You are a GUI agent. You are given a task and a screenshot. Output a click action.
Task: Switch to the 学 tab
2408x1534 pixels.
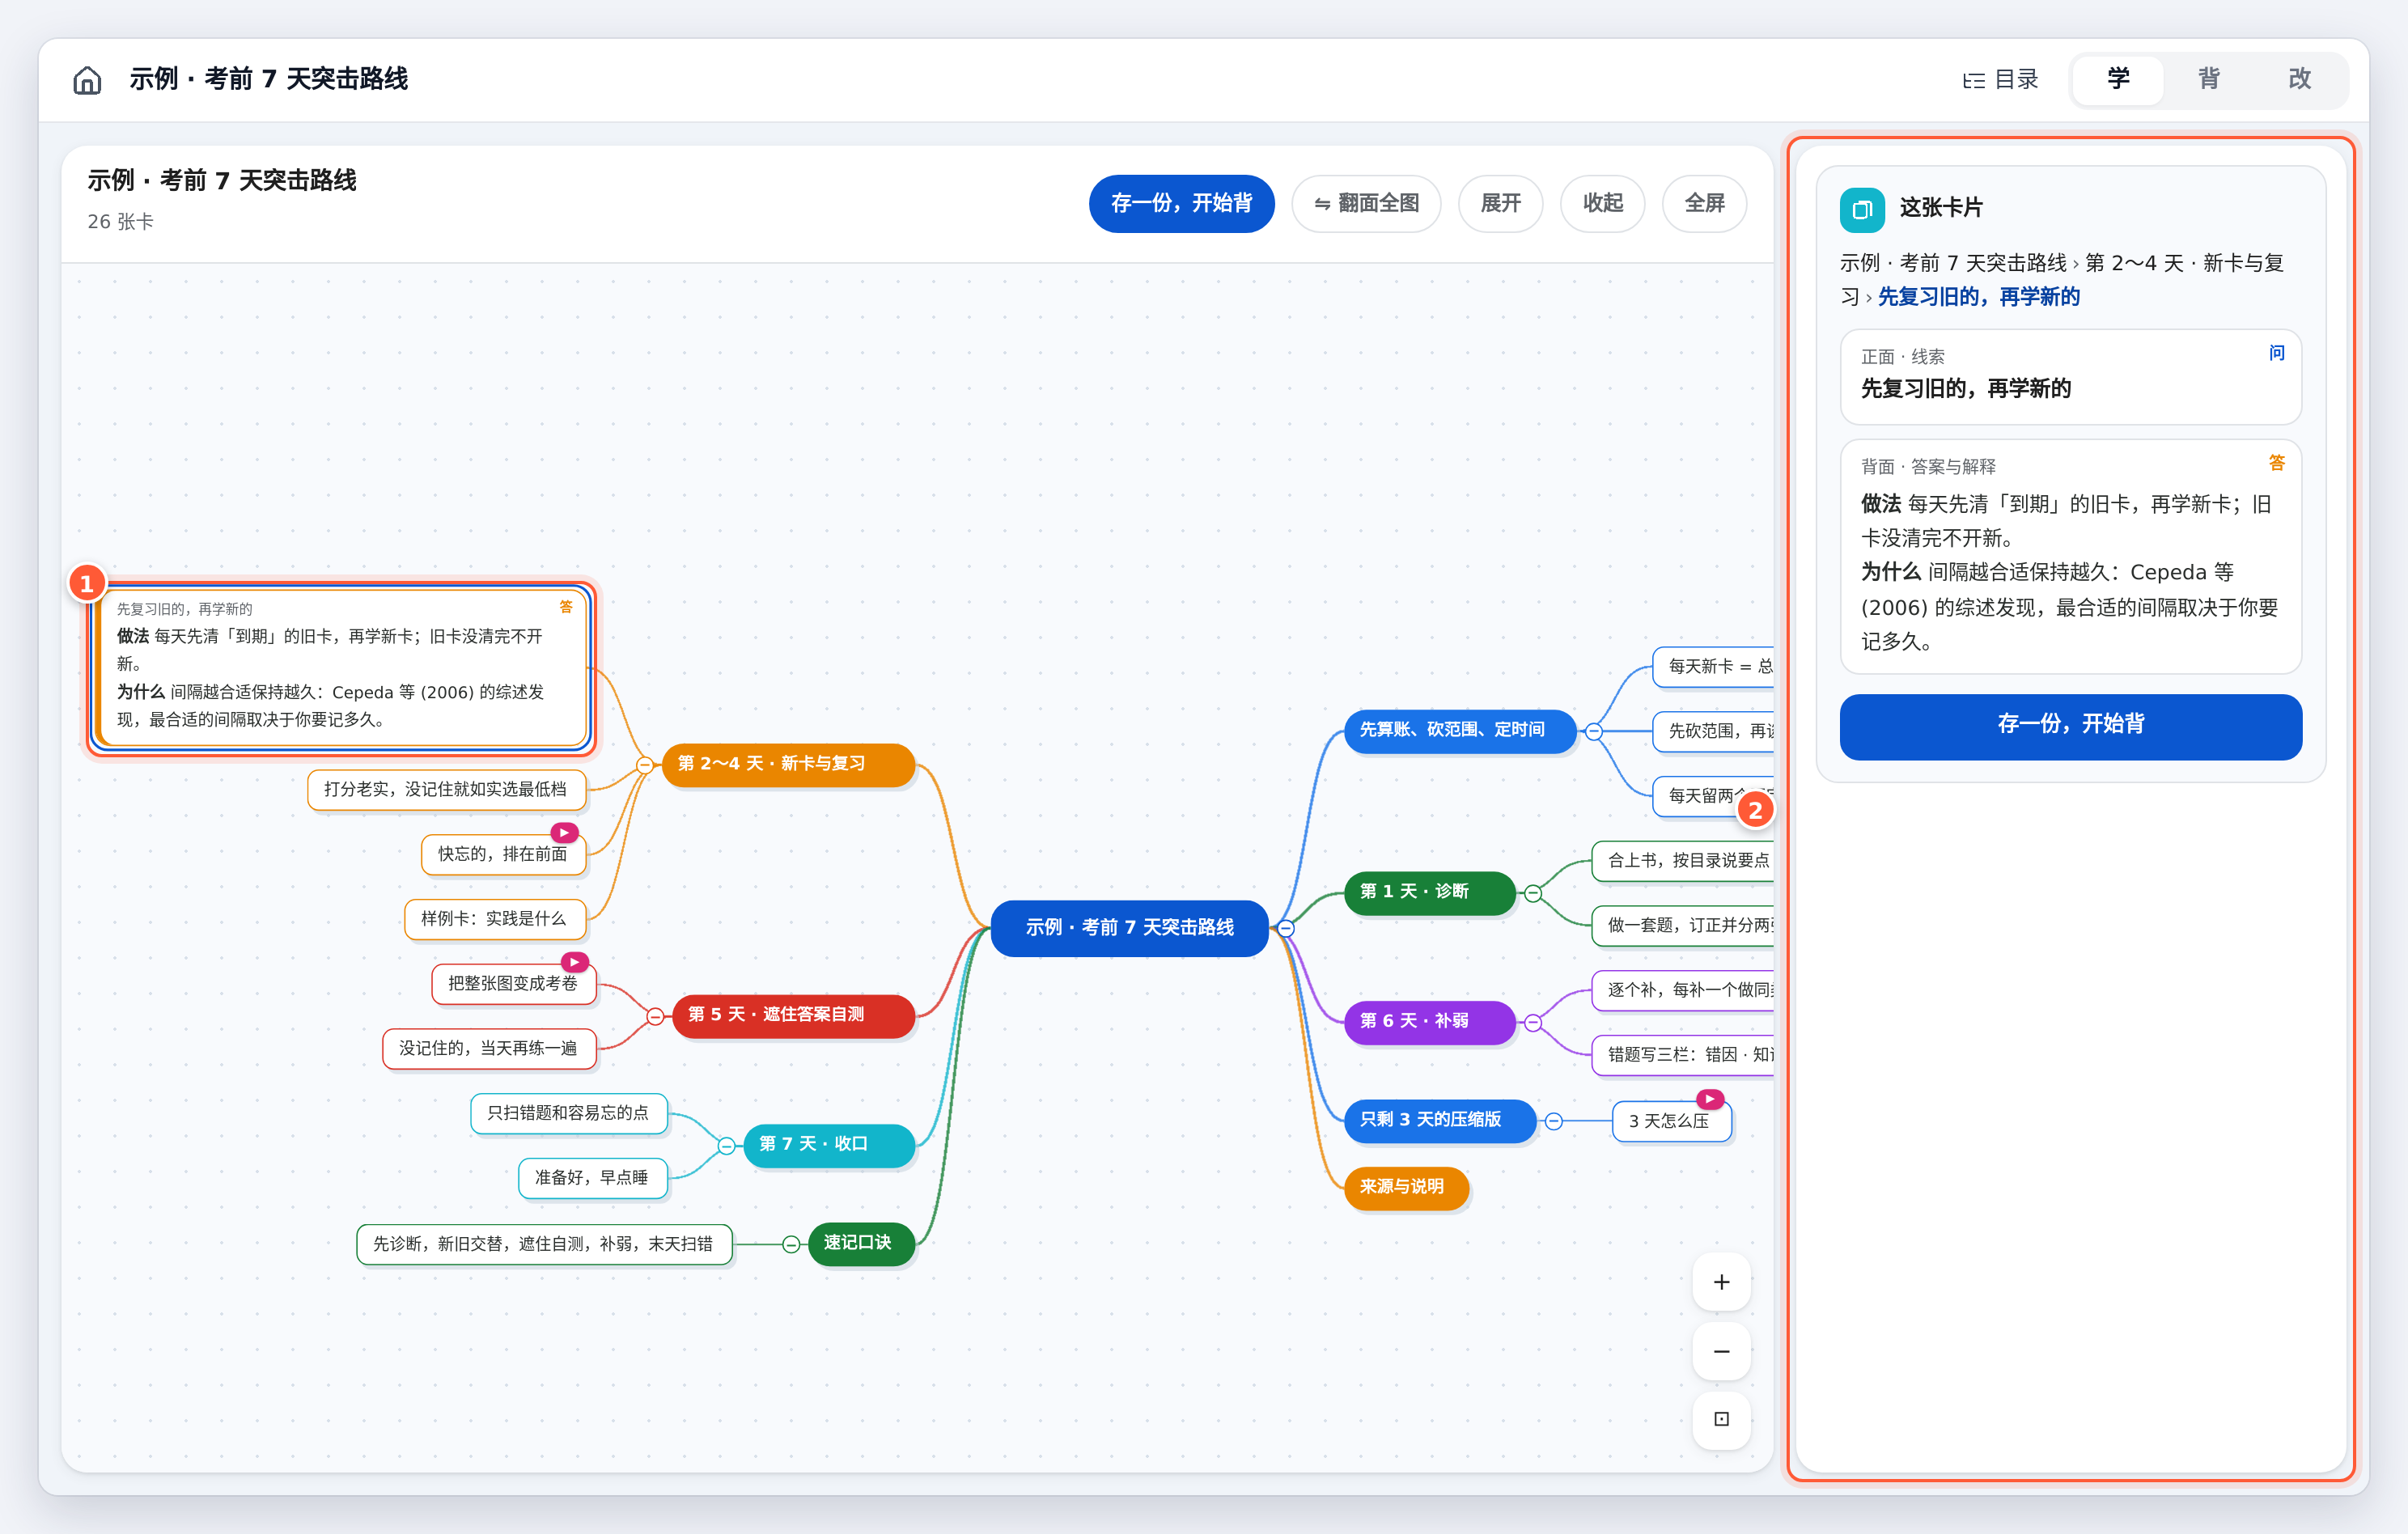click(x=2118, y=79)
